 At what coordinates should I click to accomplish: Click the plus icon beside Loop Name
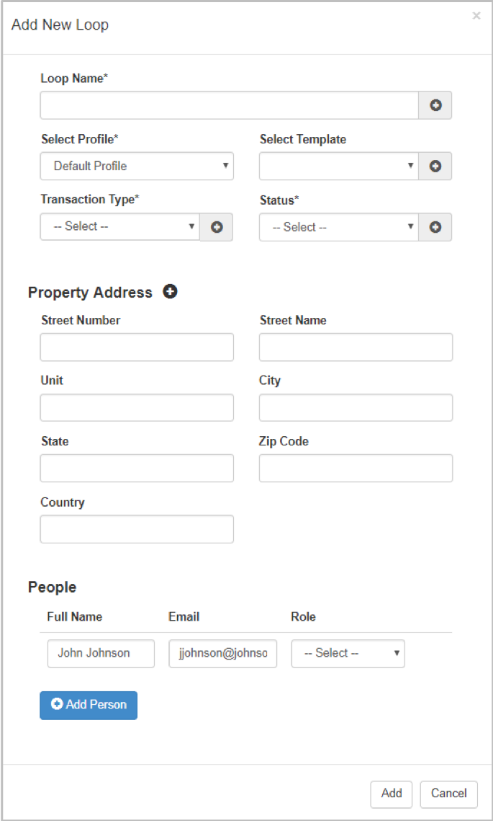(x=435, y=105)
